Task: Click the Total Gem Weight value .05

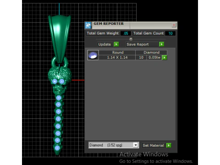Action: click(126, 33)
